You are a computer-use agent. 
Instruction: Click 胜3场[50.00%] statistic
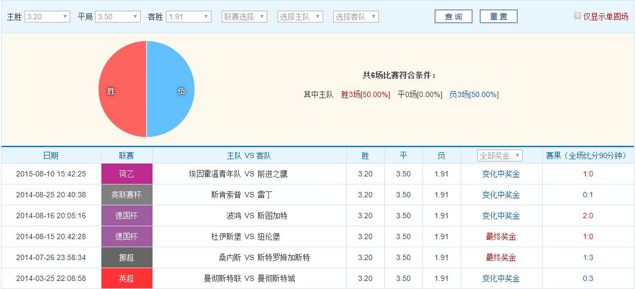[x=366, y=95]
